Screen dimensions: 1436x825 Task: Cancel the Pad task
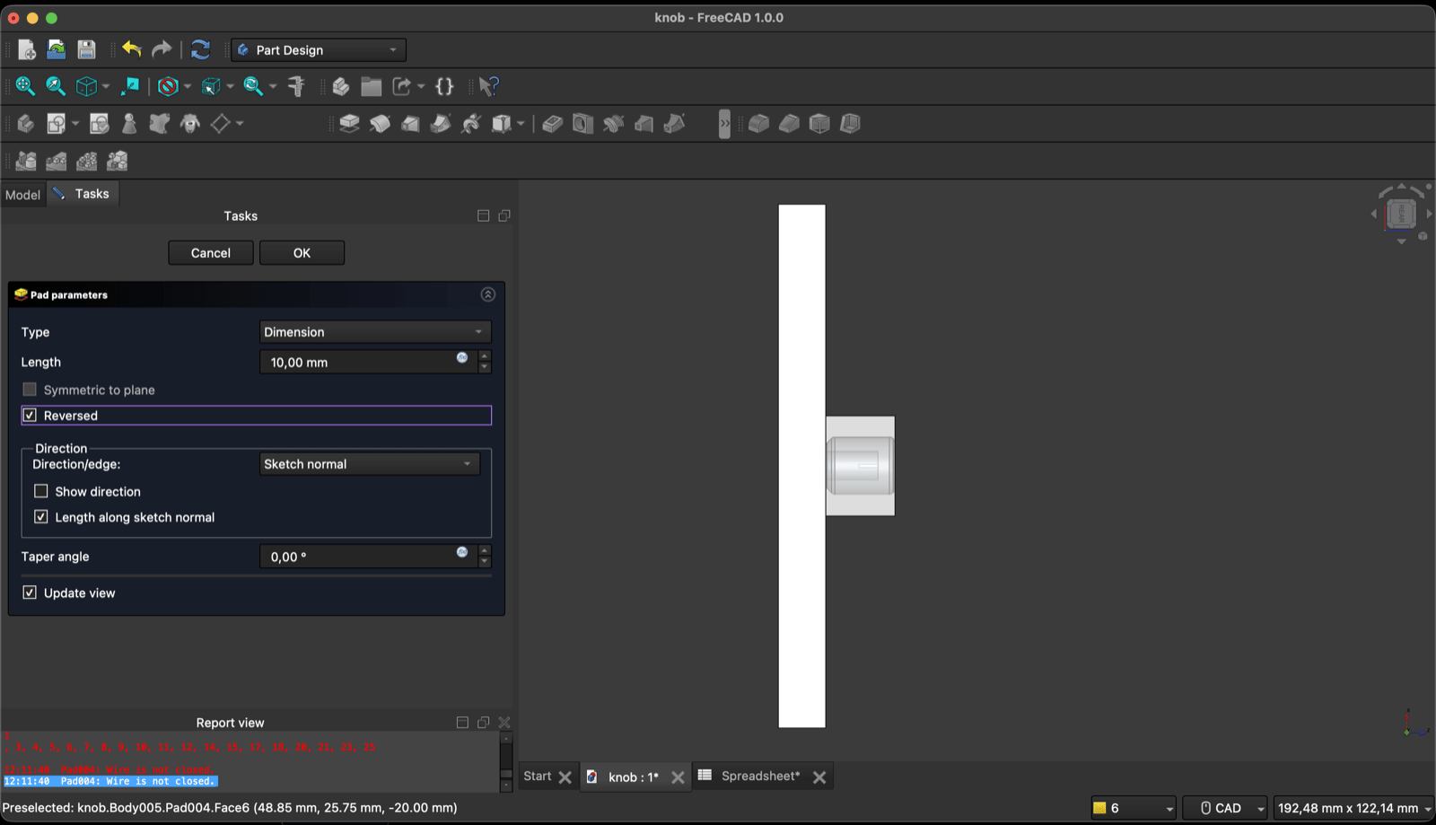click(x=211, y=253)
